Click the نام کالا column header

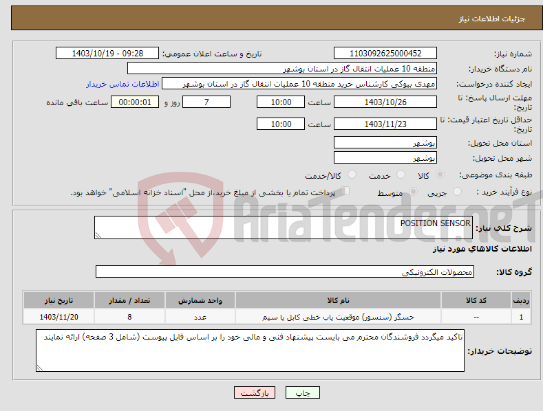[338, 300]
